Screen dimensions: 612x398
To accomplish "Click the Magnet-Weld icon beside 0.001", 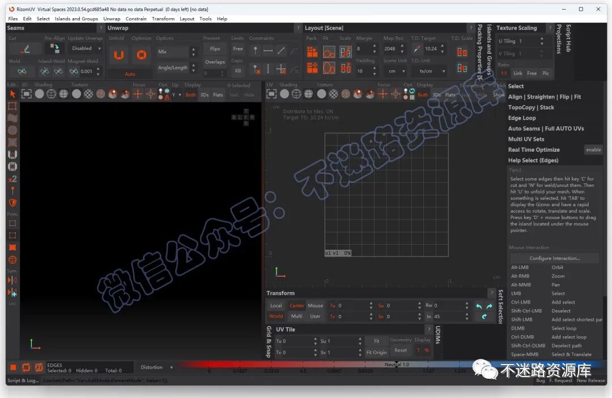I will pyautogui.click(x=74, y=71).
